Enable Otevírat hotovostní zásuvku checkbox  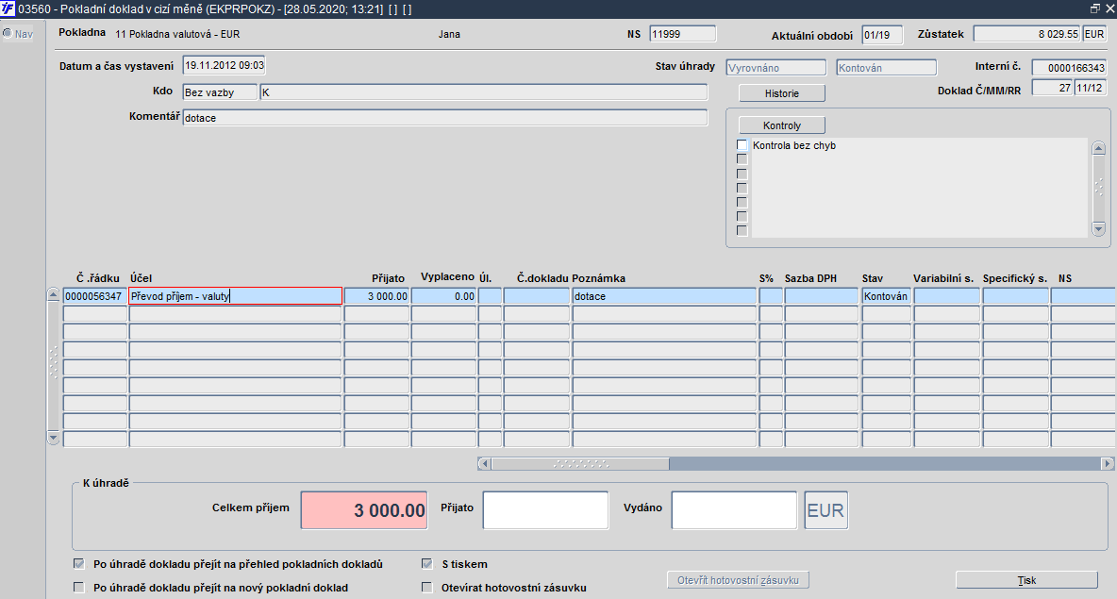(x=427, y=588)
